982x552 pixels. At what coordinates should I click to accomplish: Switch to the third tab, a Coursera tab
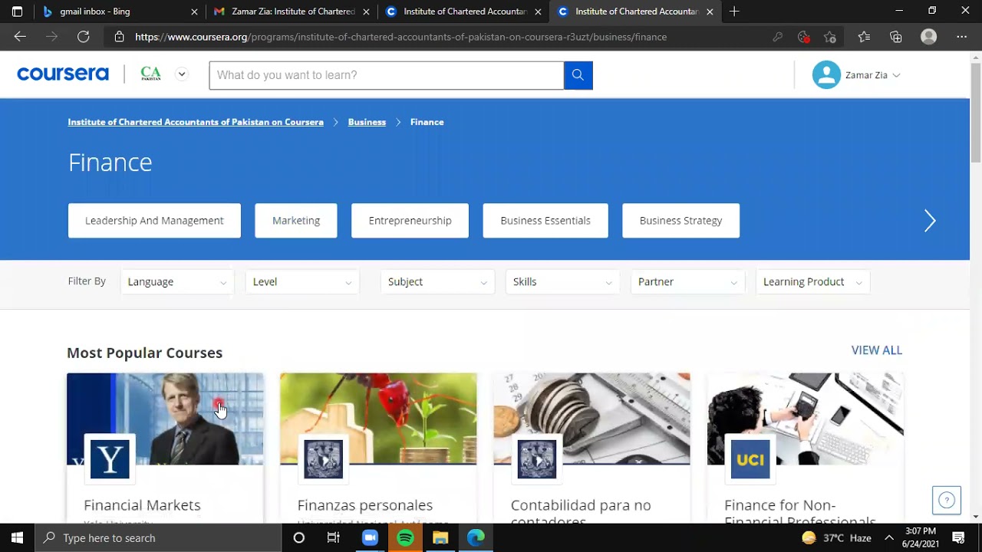[x=463, y=11]
